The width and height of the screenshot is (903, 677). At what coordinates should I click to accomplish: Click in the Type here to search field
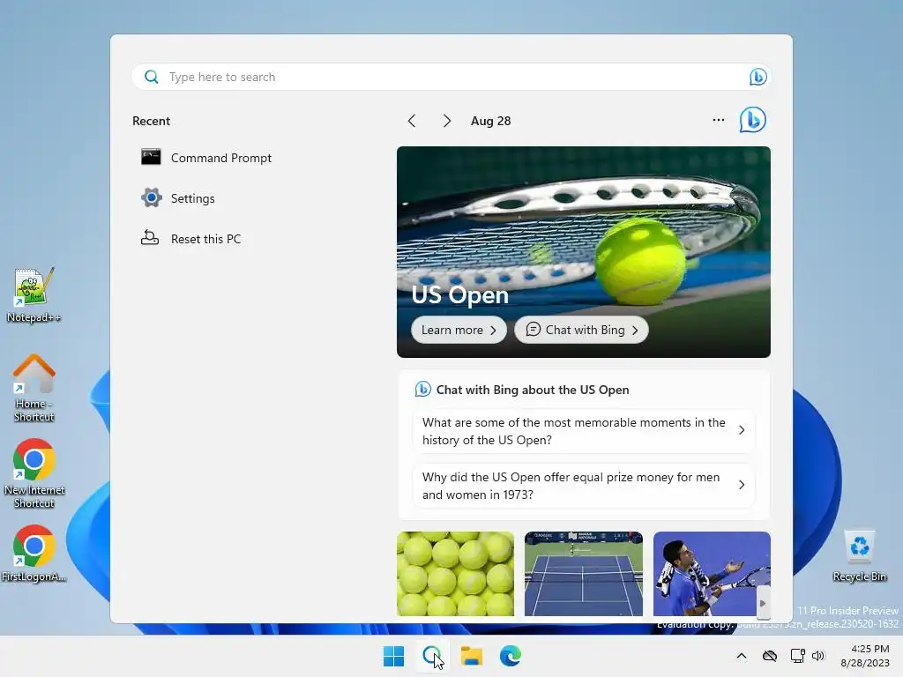(451, 77)
